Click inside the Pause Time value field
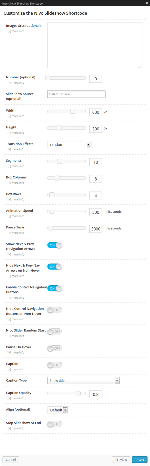Screen dimensions: 150x466 point(95,229)
